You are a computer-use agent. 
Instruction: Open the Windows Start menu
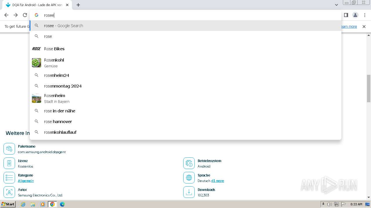[x=8, y=204]
